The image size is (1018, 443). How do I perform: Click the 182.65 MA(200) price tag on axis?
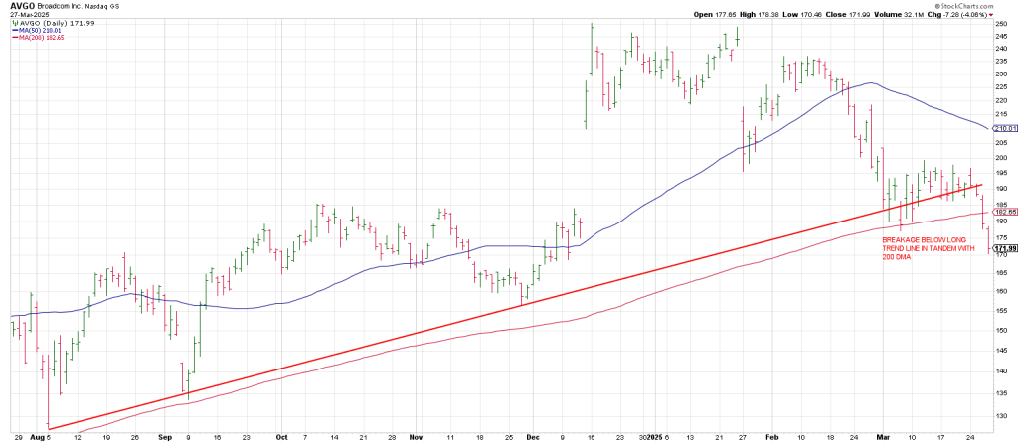1002,213
